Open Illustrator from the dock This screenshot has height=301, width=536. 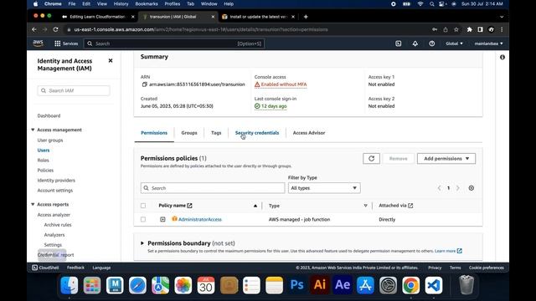[320, 285]
